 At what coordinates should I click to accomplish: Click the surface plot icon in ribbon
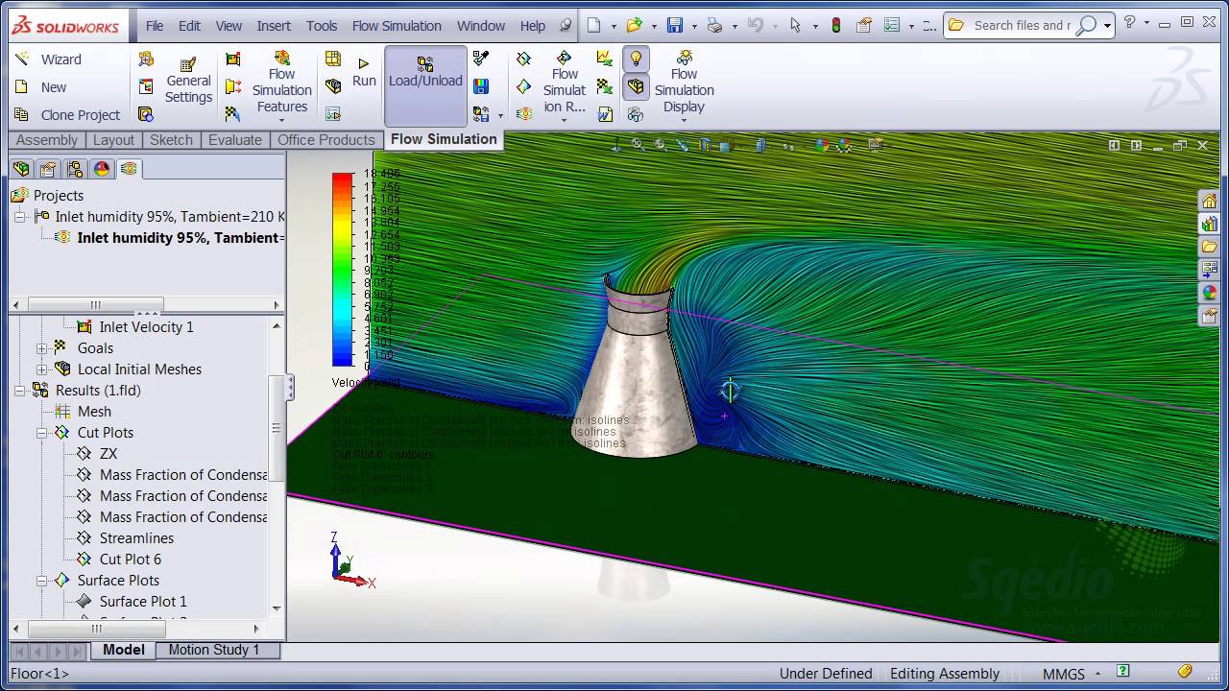pos(523,86)
